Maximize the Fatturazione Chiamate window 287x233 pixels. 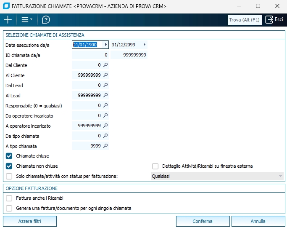tap(258, 6)
